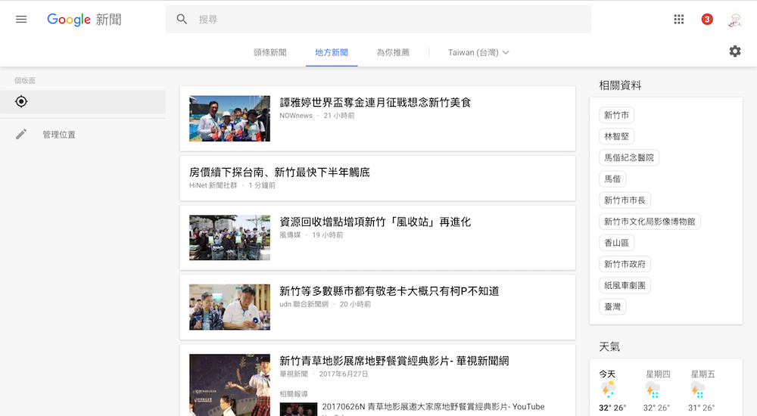Select the 新竹市 topic chip
This screenshot has height=416, width=757.
[x=616, y=115]
